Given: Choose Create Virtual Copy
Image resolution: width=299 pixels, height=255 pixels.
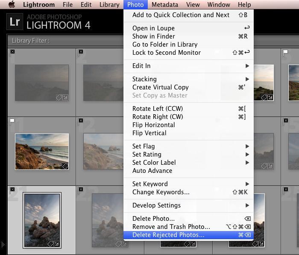Looking at the screenshot, I should pos(160,87).
